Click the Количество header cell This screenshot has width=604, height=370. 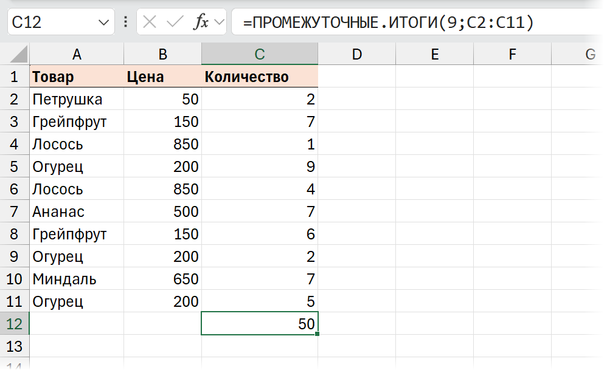coord(260,77)
